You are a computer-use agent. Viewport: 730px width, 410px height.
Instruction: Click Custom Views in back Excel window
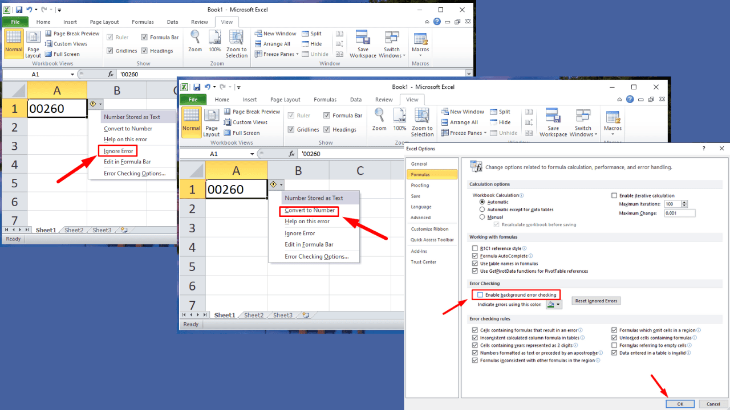[66, 44]
